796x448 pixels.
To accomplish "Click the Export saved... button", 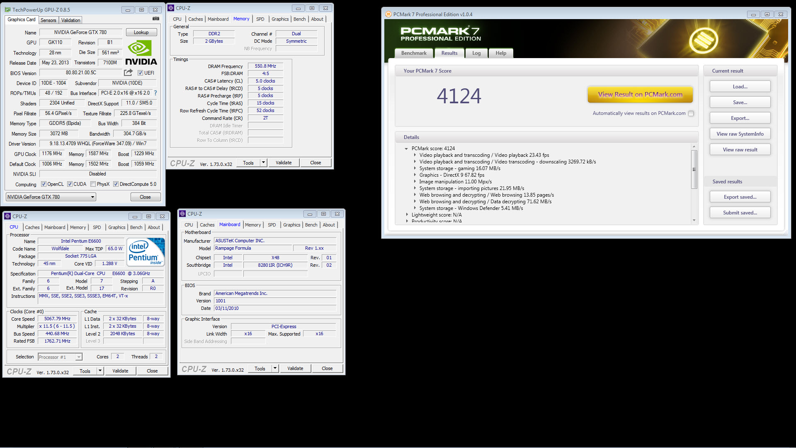I will click(x=740, y=197).
